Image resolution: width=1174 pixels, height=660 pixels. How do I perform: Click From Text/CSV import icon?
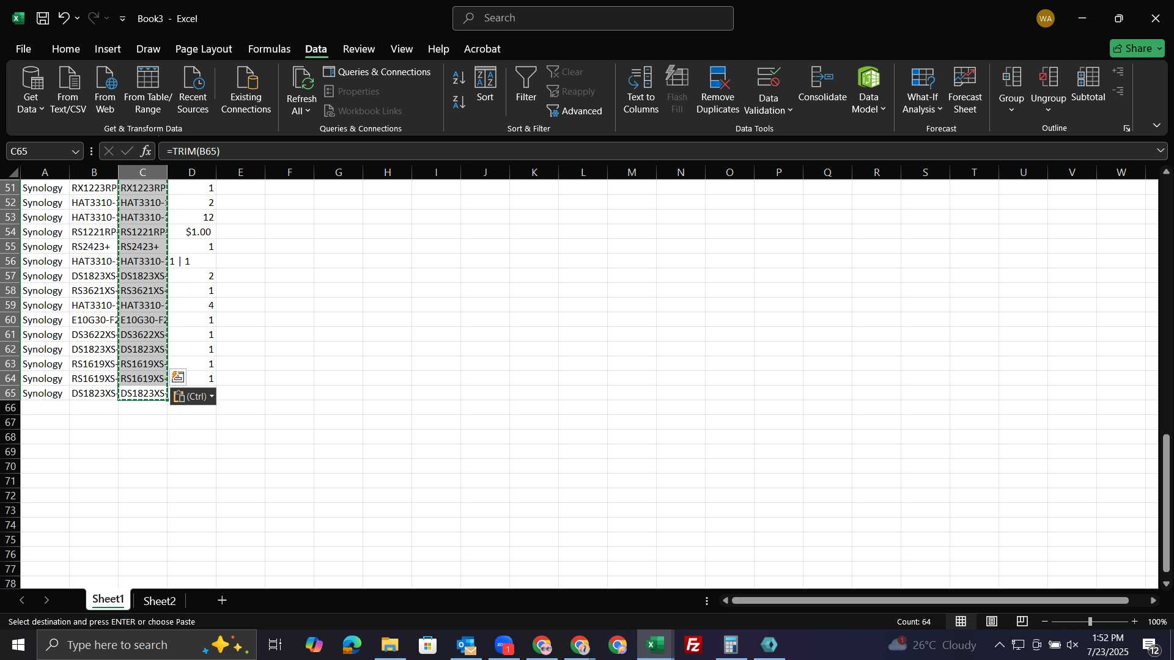point(68,90)
